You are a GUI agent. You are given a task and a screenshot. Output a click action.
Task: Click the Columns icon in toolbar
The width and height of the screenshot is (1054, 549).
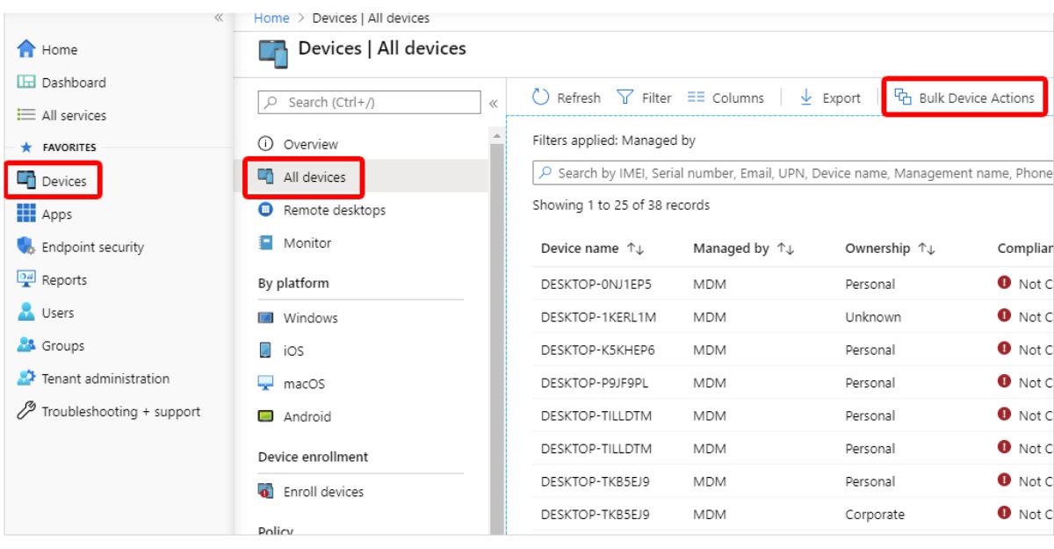point(697,98)
